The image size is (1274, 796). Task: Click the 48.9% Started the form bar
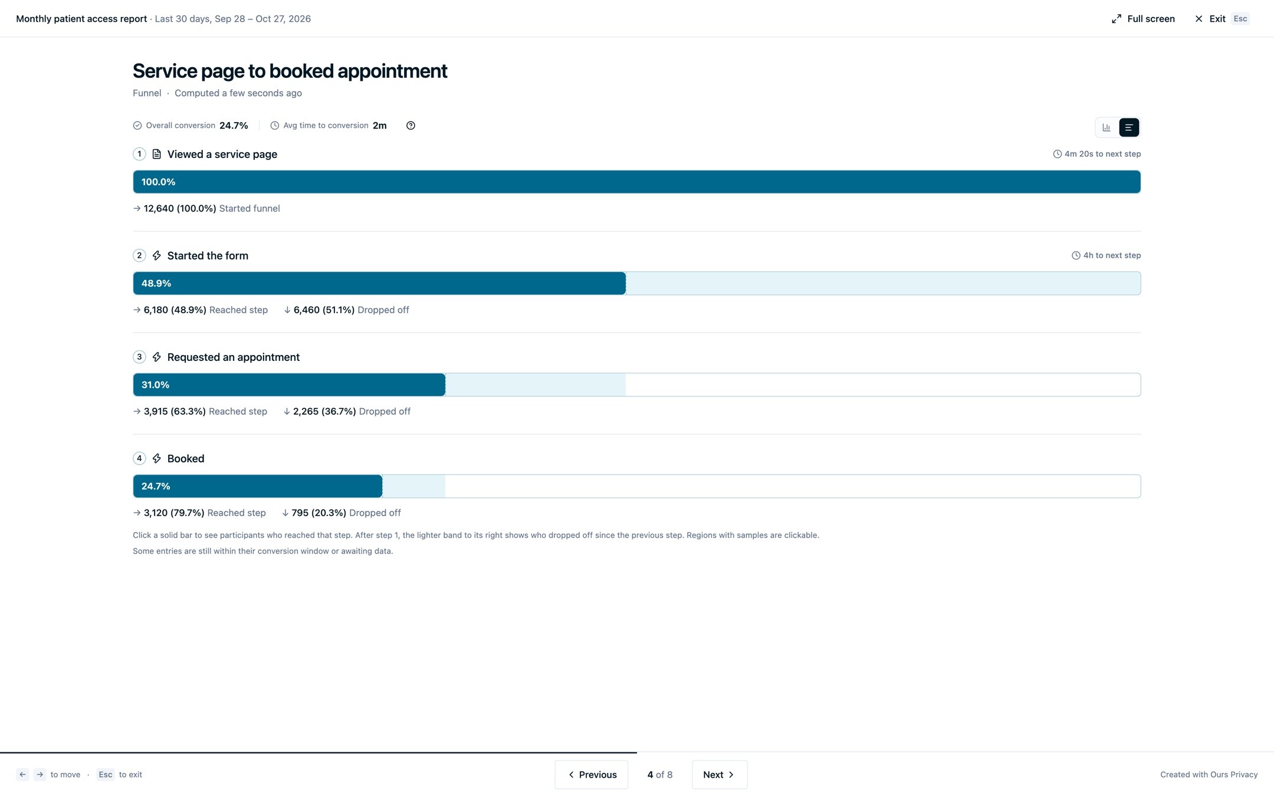(379, 283)
